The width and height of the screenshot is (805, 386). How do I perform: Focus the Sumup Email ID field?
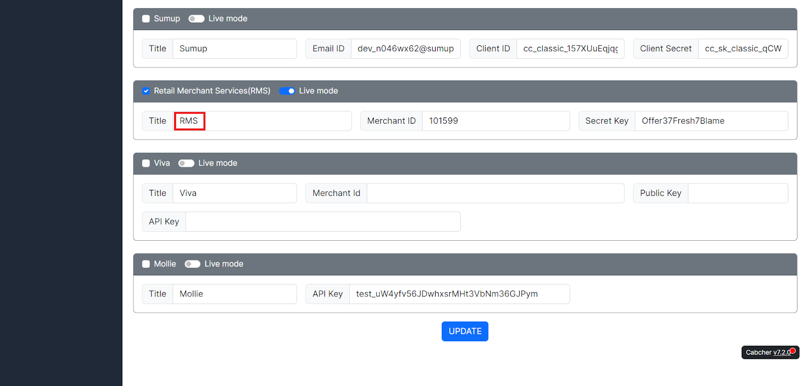[x=406, y=49]
